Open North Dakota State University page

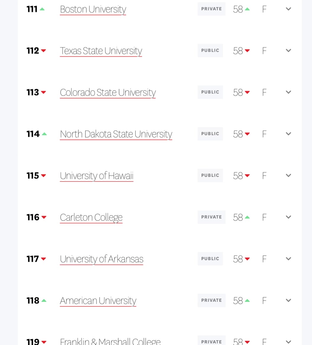[x=116, y=134]
